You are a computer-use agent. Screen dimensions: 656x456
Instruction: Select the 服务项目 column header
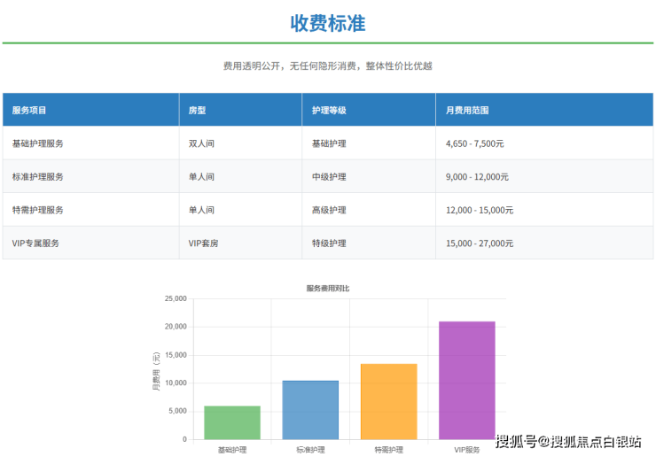29,111
